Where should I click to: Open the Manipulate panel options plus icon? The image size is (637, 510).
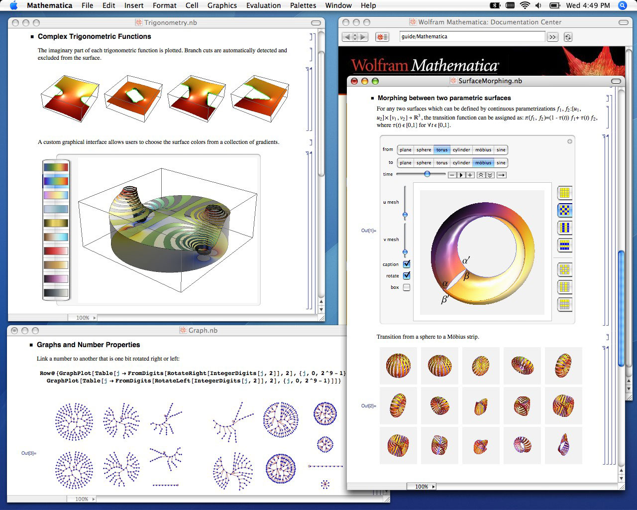570,141
